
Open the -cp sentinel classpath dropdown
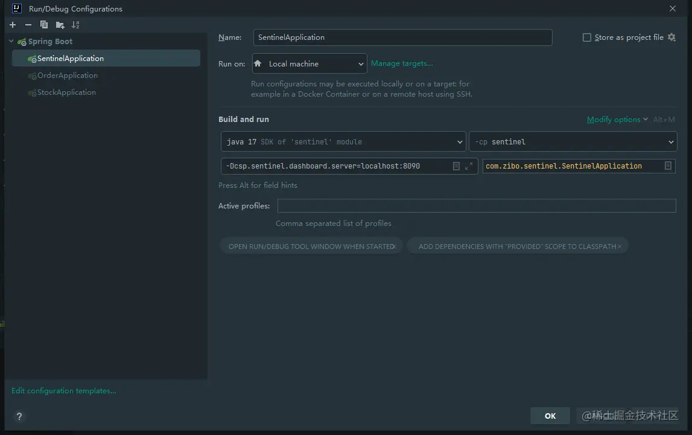pyautogui.click(x=573, y=142)
